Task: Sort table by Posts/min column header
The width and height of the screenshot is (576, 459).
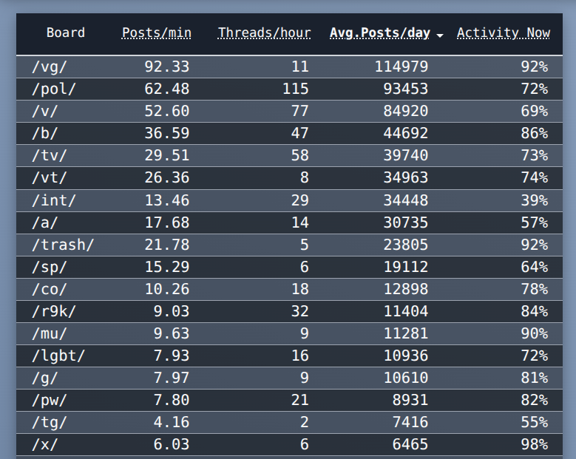Action: (x=157, y=33)
